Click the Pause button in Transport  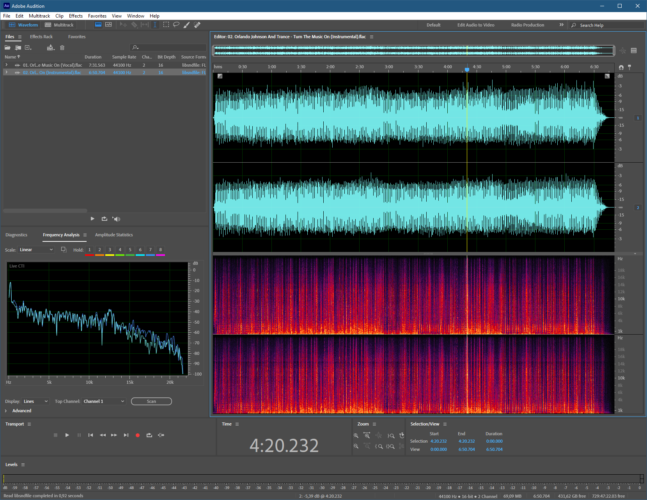point(79,435)
